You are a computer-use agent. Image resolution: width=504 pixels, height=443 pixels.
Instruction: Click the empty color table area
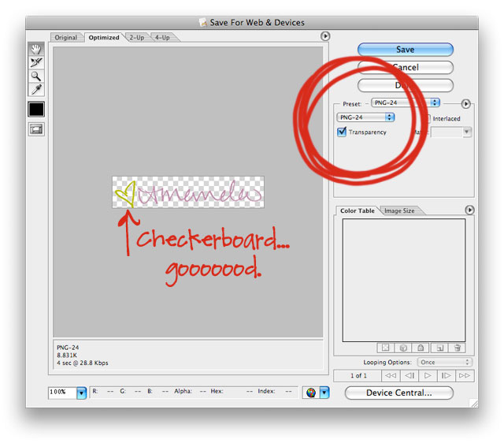[x=404, y=280]
